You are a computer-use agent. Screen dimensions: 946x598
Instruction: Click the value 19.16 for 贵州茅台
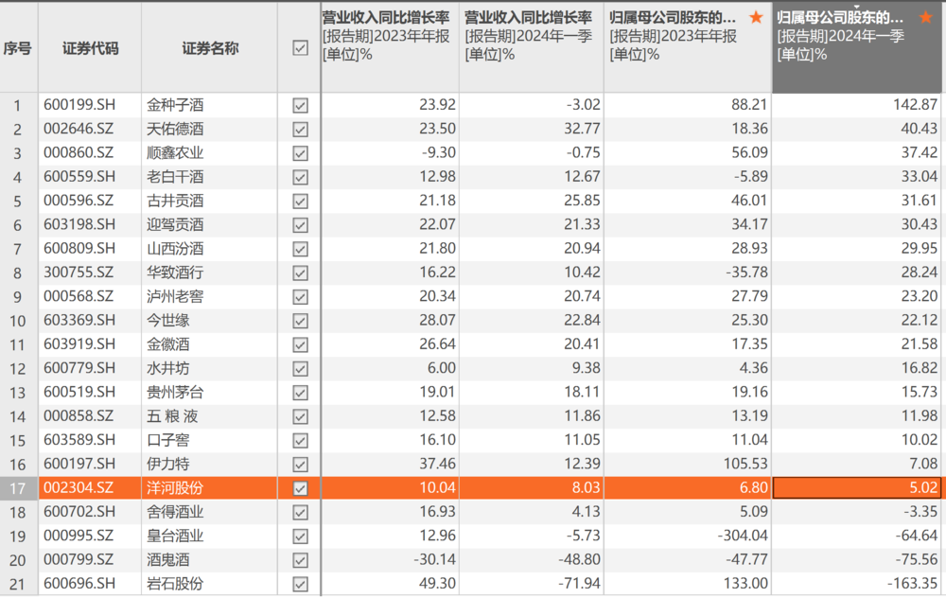(749, 392)
